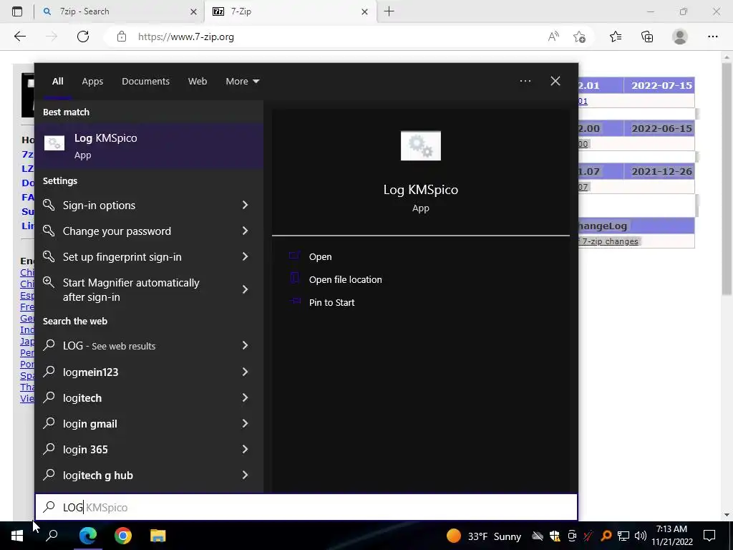Screen dimensions: 733x550
Task: Expand logitech suggestion chevron
Action: pyautogui.click(x=245, y=397)
